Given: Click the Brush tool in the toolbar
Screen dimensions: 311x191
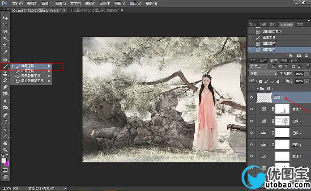Looking at the screenshot, I should [5, 66].
